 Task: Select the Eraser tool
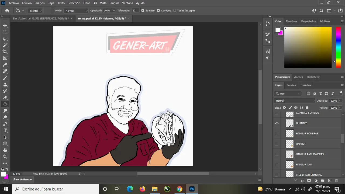click(x=5, y=98)
